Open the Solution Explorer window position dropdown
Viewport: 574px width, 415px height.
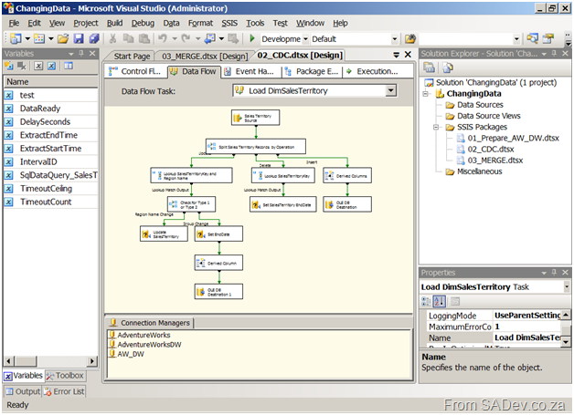[x=544, y=54]
